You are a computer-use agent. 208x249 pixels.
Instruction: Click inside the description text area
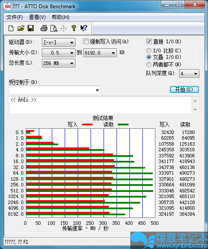(101, 105)
